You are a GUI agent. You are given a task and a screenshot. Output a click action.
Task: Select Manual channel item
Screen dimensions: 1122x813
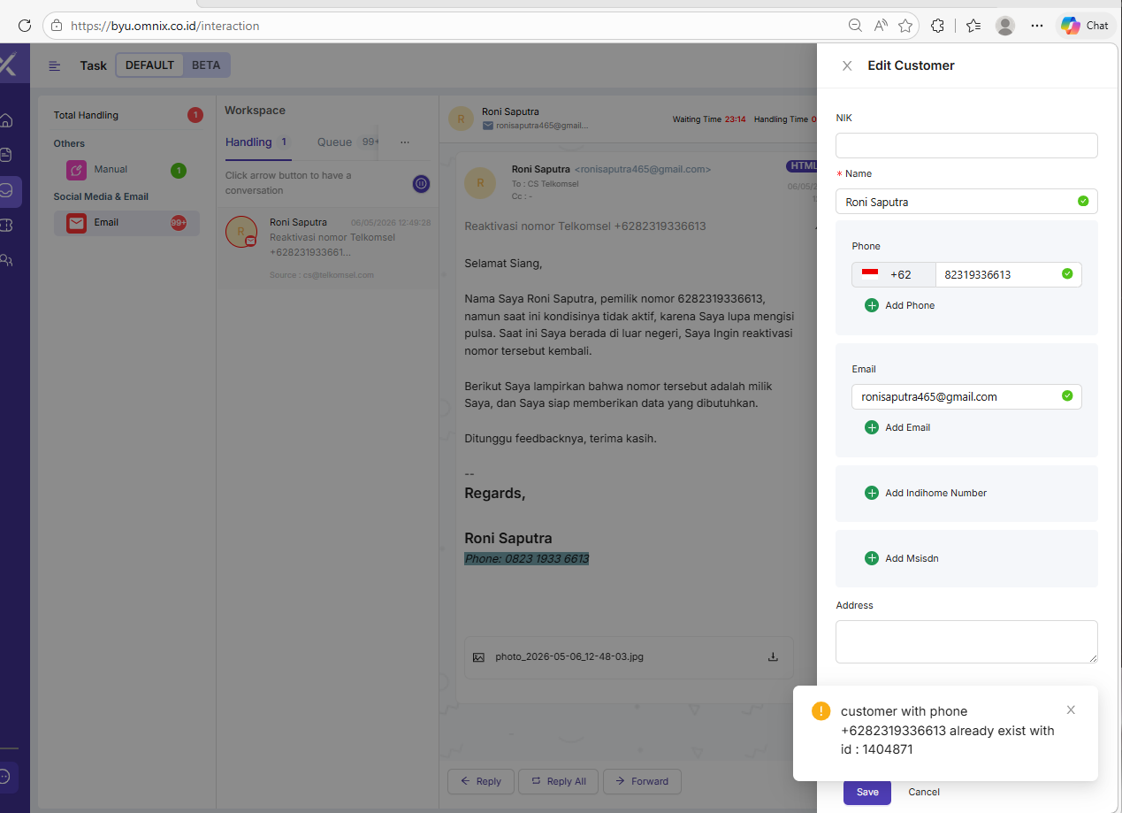click(x=126, y=170)
